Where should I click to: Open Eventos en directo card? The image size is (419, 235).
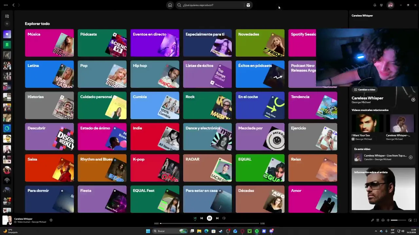tap(155, 43)
